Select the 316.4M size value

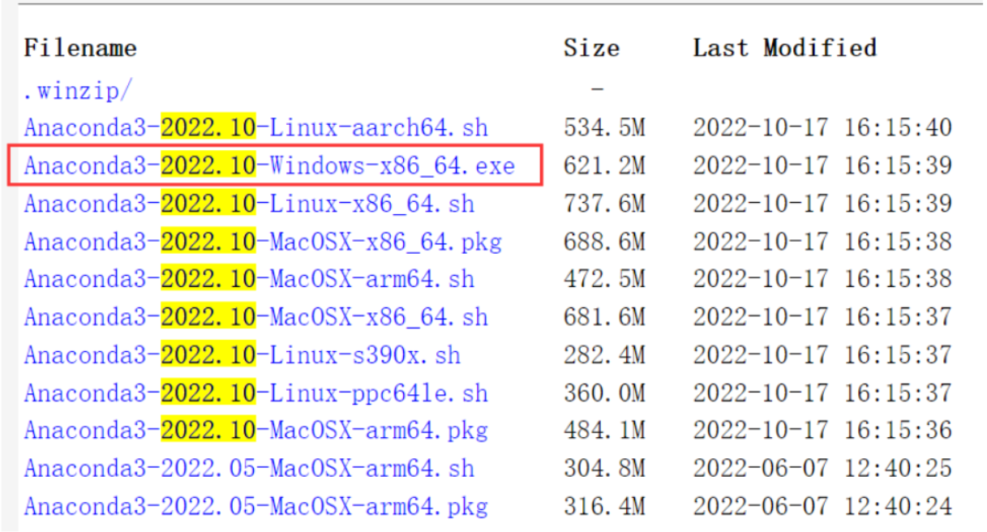[604, 507]
